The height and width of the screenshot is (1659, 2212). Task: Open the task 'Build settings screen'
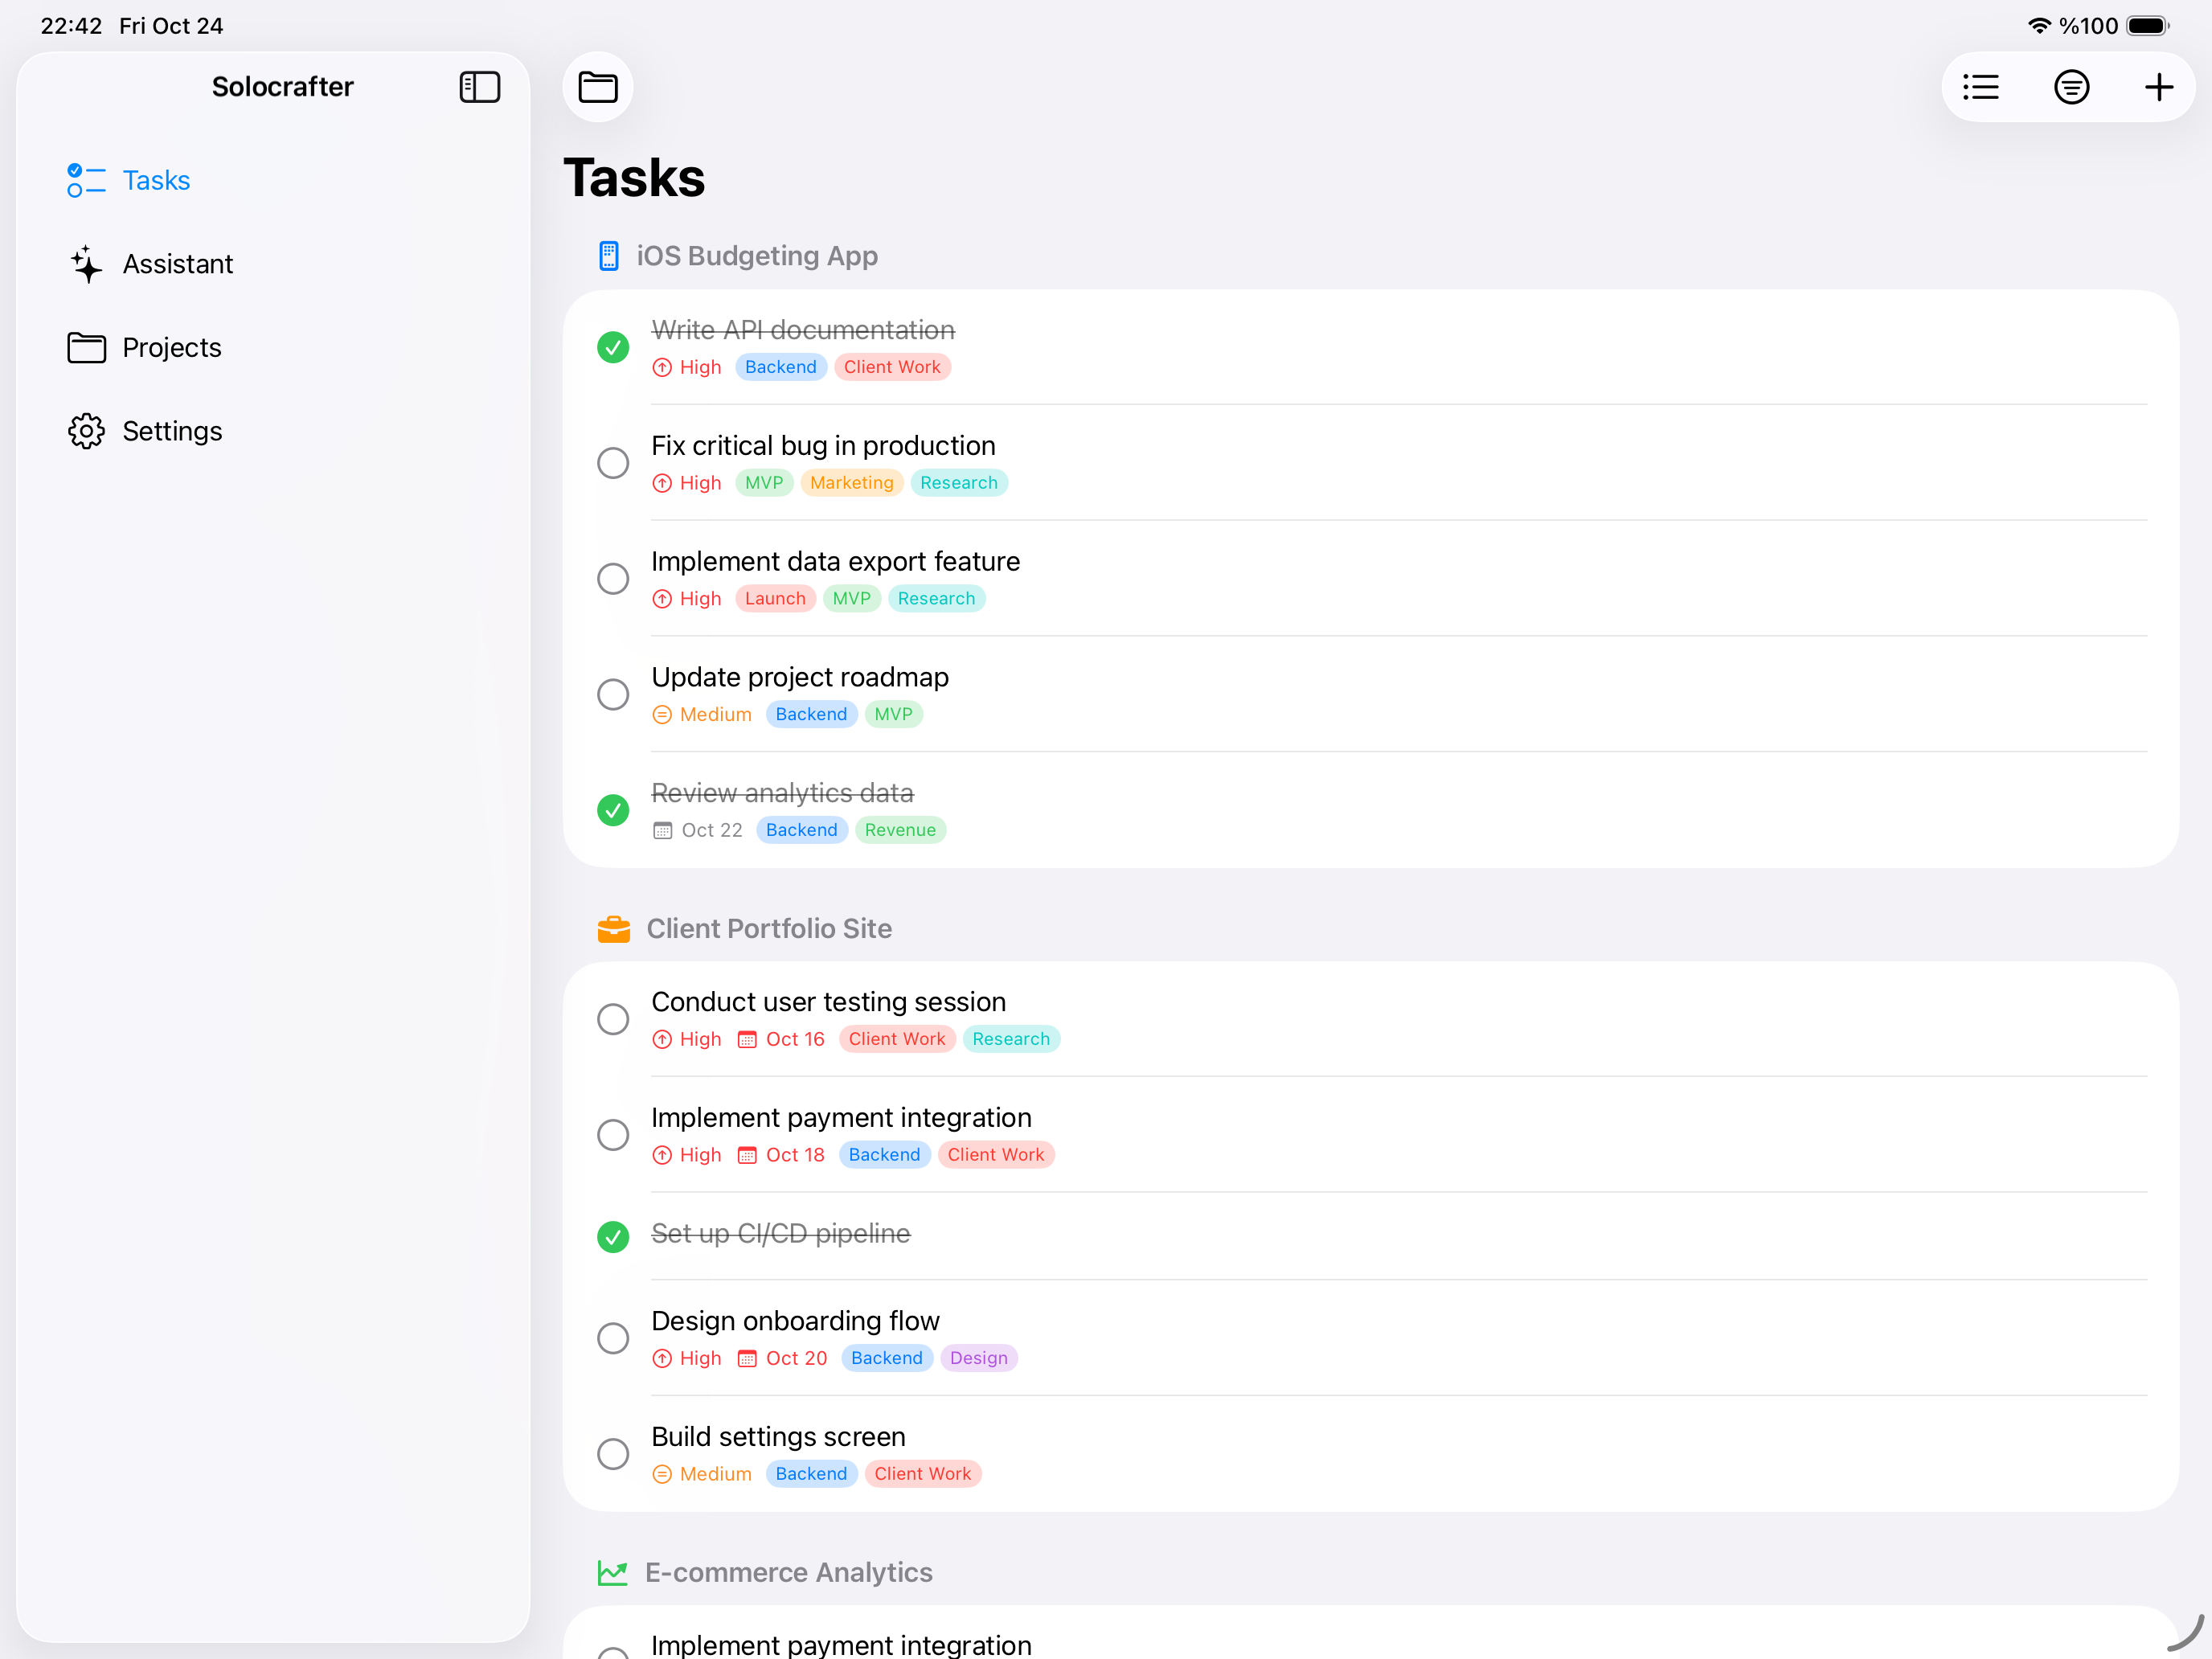[x=778, y=1436]
